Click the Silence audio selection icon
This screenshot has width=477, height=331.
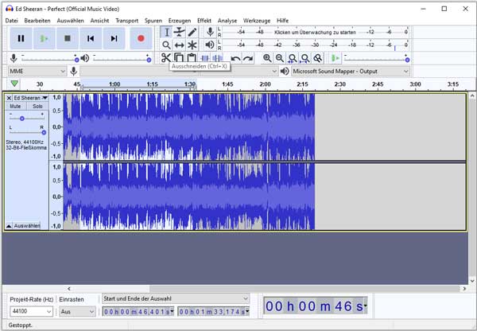coord(218,58)
